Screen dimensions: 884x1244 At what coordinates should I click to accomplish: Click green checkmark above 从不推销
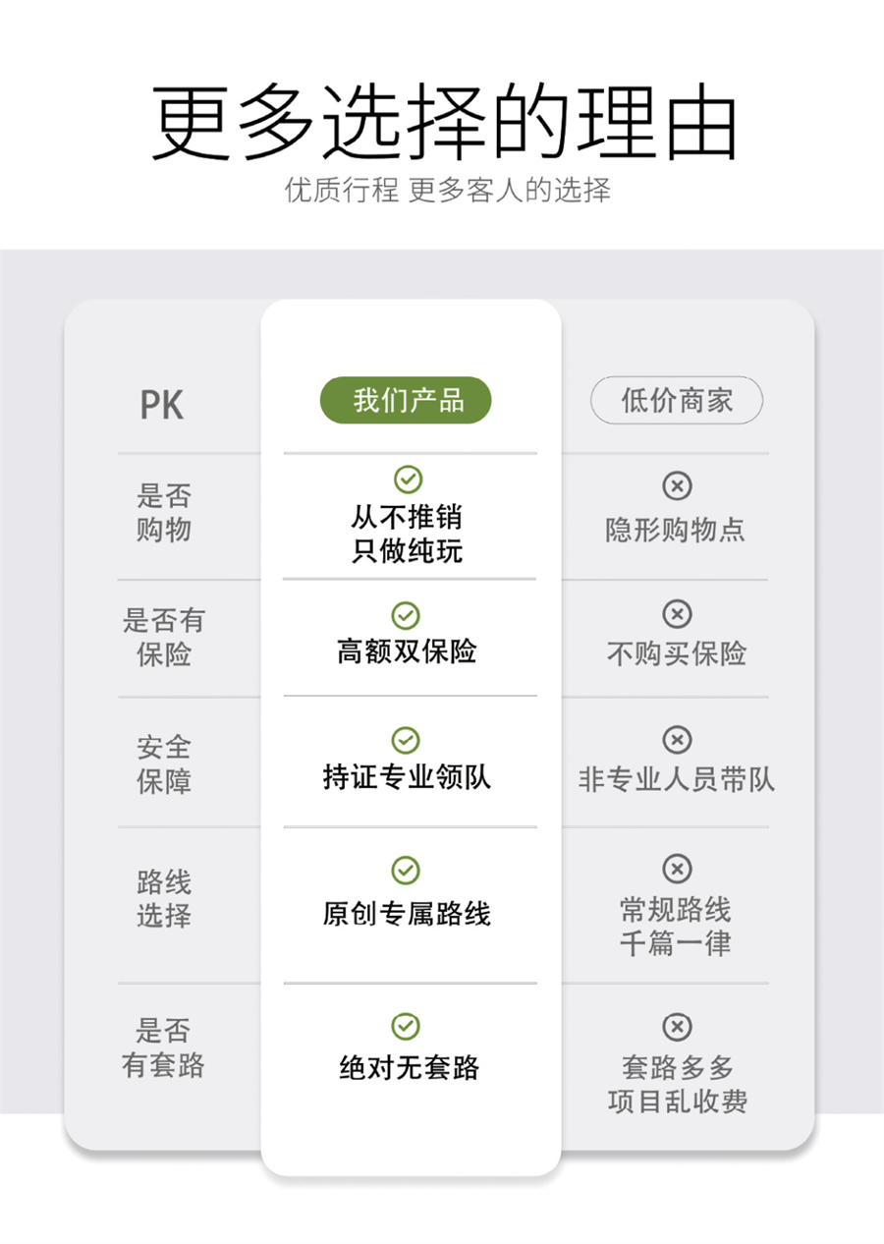click(408, 480)
